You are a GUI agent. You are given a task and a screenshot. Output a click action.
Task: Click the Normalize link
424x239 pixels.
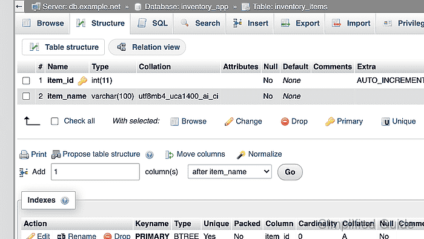pos(265,154)
